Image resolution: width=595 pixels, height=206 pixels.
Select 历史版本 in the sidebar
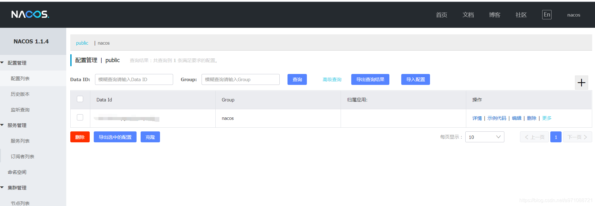click(x=20, y=94)
